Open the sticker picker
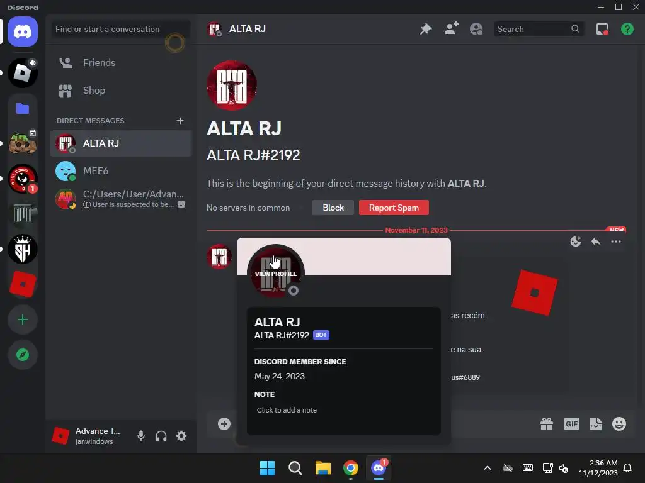This screenshot has height=483, width=645. pos(596,424)
